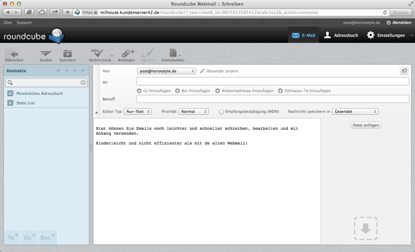415x252 pixels.
Task: Open the Editor Typ dropdown
Action: [138, 111]
